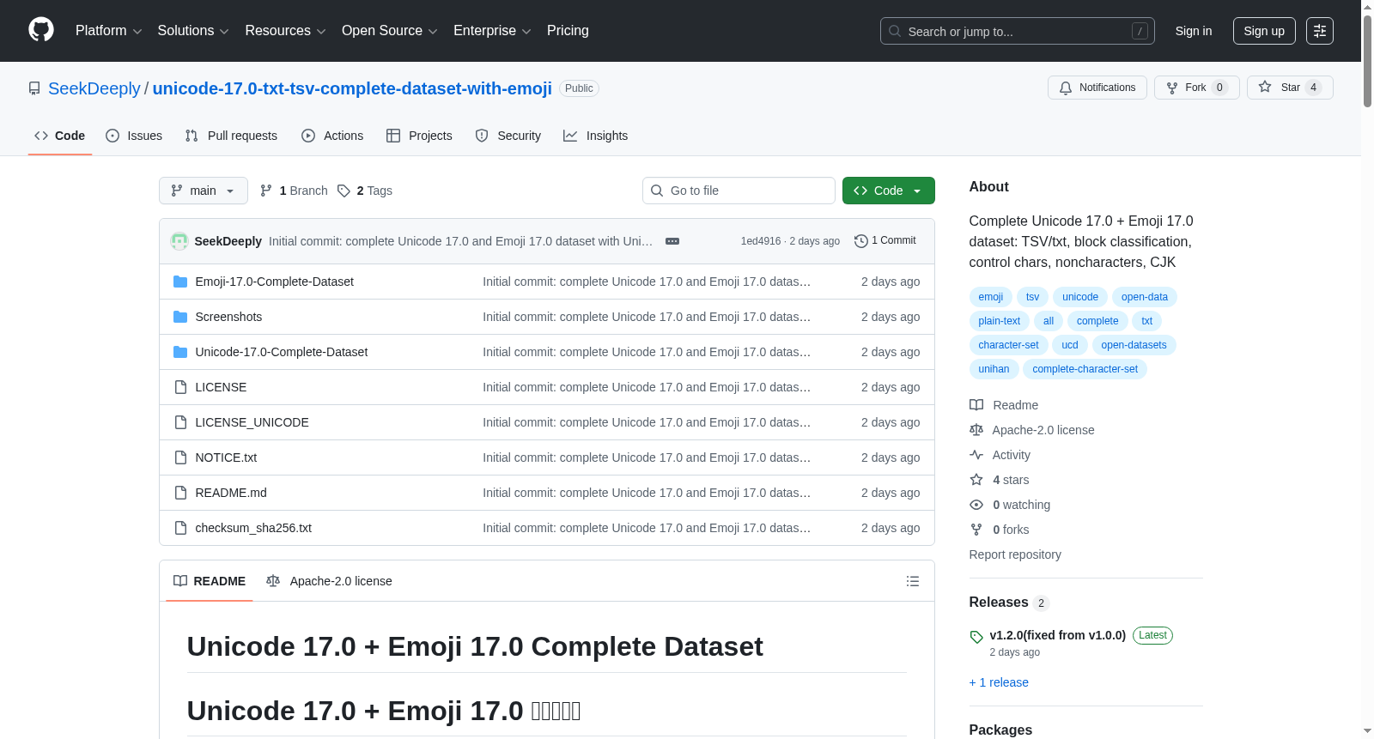
Task: Click the README.md file icon
Action: (180, 493)
